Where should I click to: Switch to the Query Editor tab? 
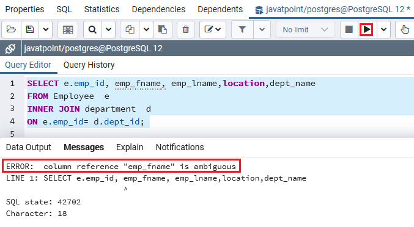(x=28, y=65)
